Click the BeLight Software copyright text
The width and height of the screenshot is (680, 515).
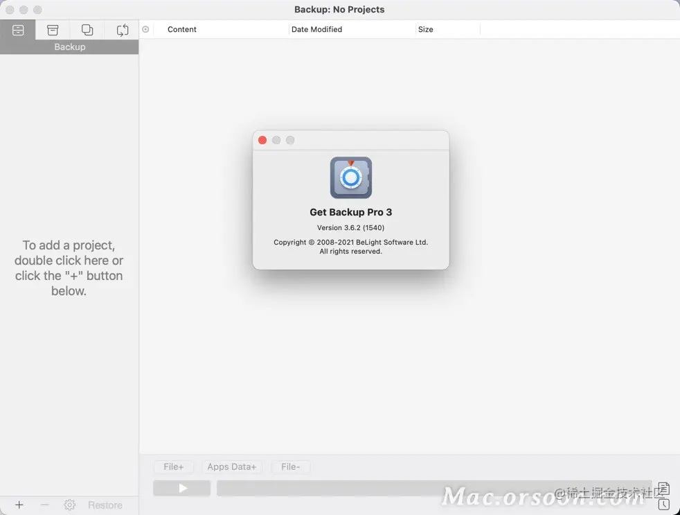click(350, 247)
